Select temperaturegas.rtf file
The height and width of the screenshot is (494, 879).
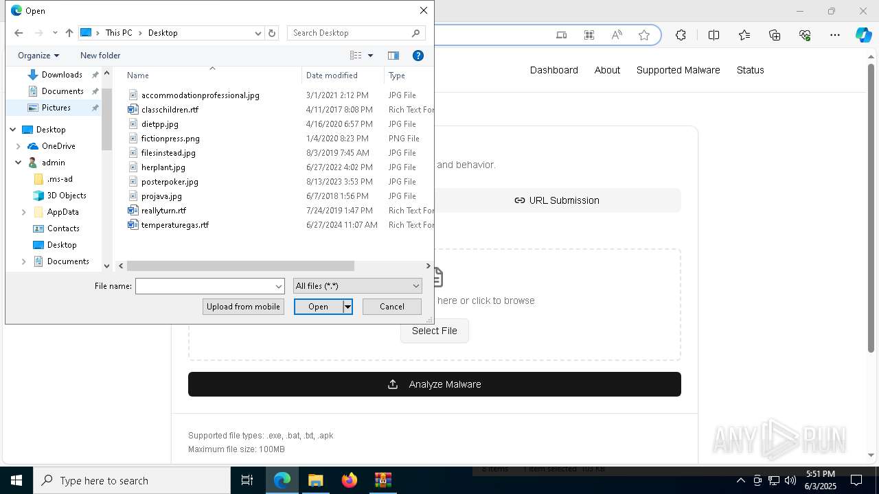(174, 225)
